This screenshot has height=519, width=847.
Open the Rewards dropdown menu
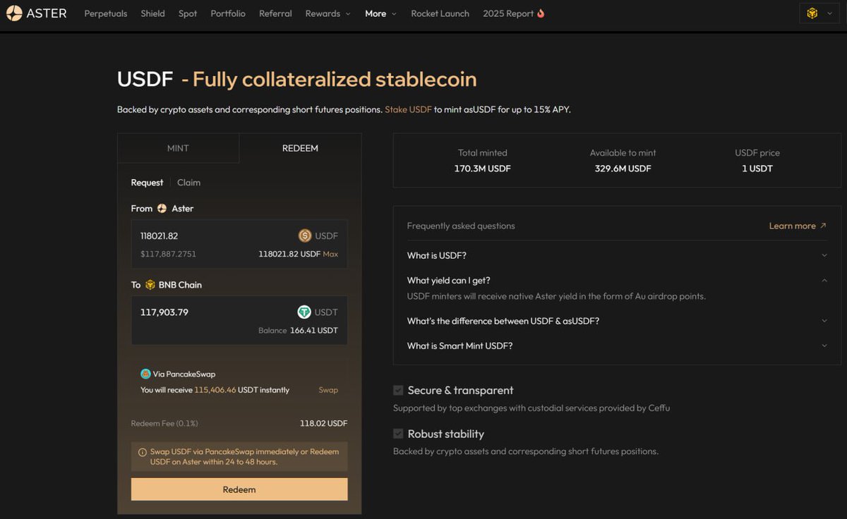328,13
